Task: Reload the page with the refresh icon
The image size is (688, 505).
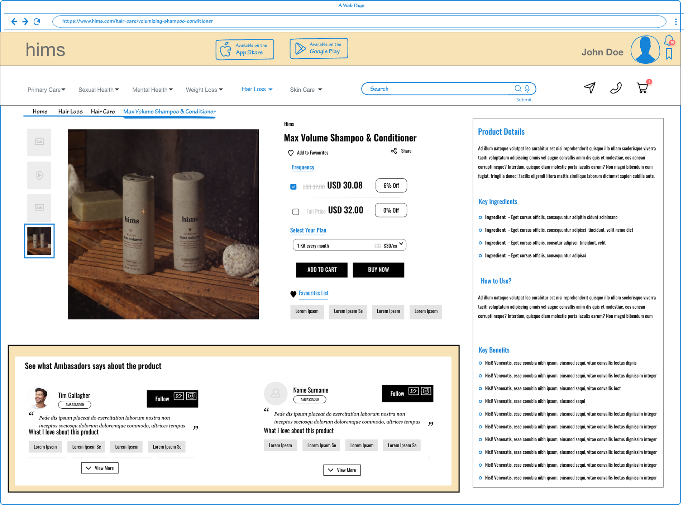Action: pos(37,21)
